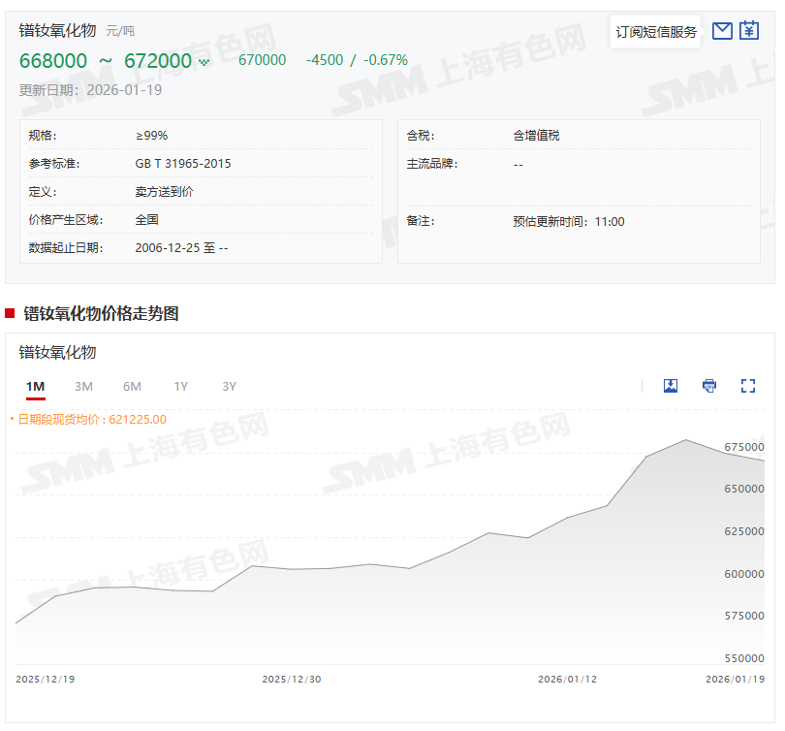Expand chart to fullscreen view
Image resolution: width=785 pixels, height=731 pixels.
[x=747, y=386]
